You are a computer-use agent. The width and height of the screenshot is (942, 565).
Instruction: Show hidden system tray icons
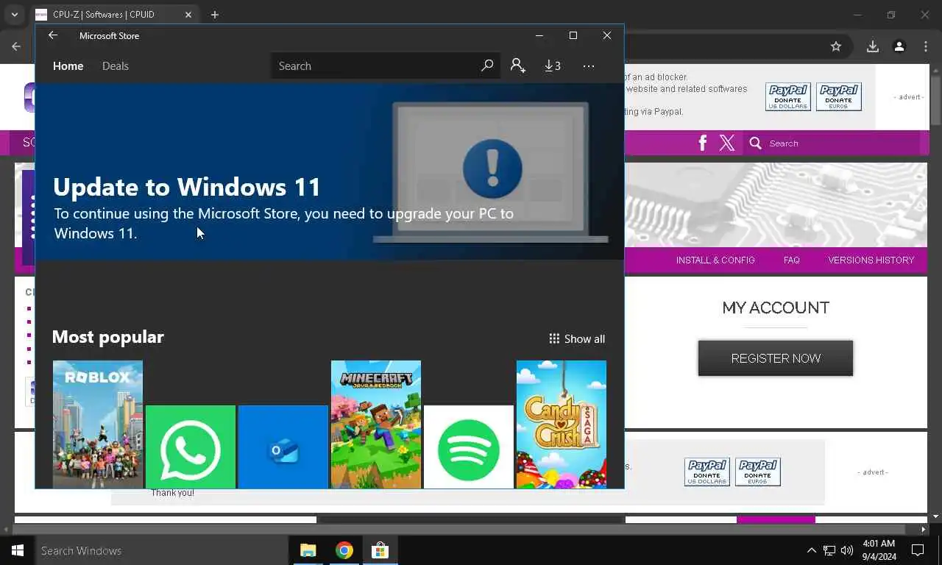click(811, 550)
